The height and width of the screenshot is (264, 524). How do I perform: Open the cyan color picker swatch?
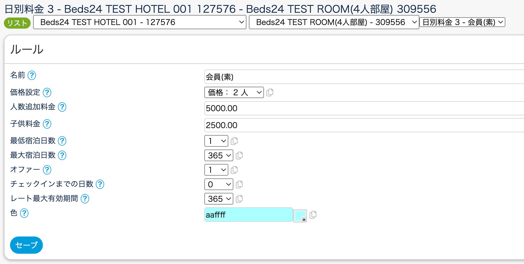click(x=300, y=216)
